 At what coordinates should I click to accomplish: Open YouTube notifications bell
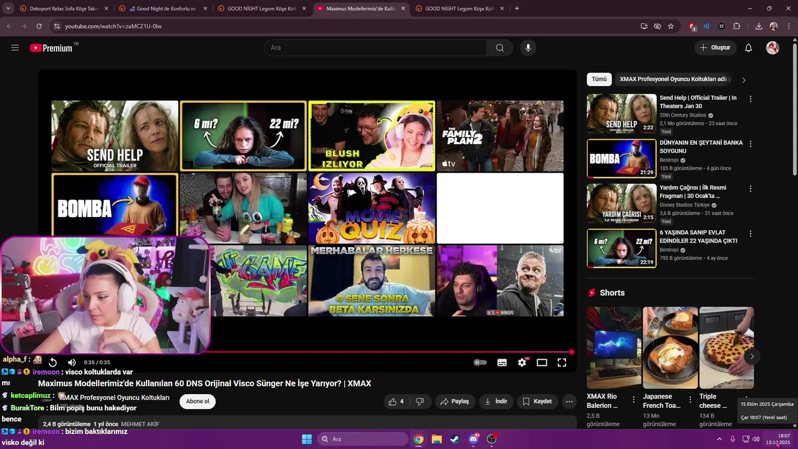coord(749,48)
